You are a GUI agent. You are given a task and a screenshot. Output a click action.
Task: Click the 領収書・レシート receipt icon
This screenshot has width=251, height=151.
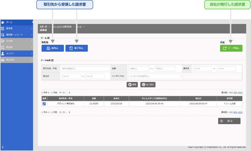click(3, 35)
